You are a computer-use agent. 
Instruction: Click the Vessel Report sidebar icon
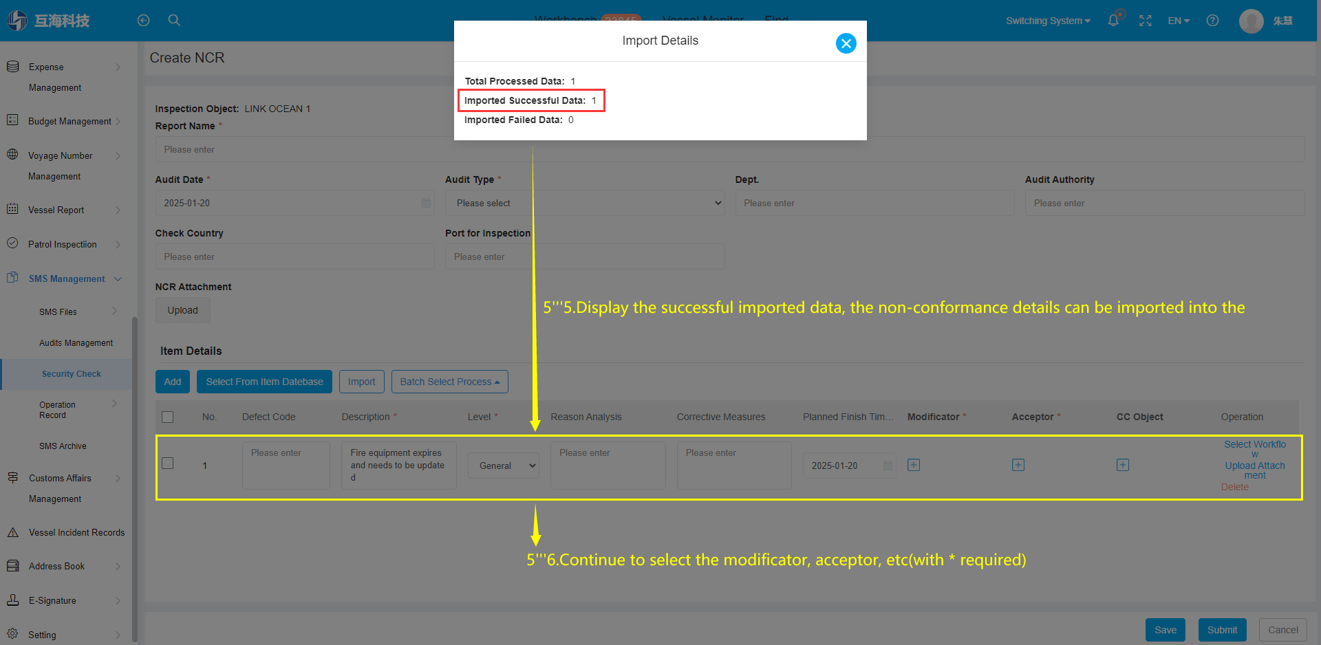[12, 209]
